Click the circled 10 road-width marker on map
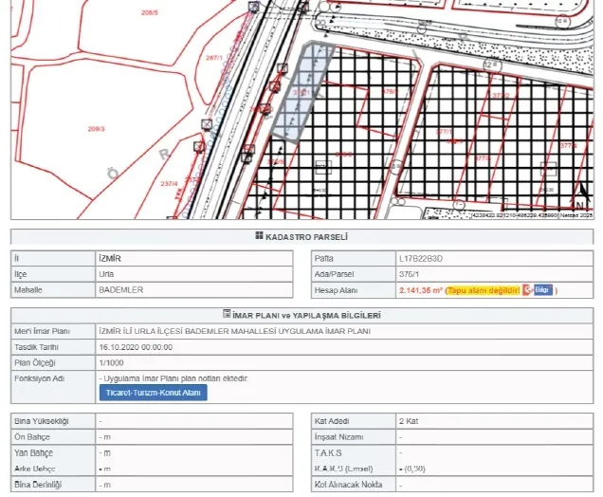Image resolution: width=603 pixels, height=497 pixels. point(562,21)
